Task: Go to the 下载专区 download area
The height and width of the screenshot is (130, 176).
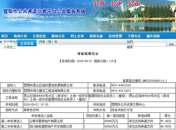Action: [134, 36]
